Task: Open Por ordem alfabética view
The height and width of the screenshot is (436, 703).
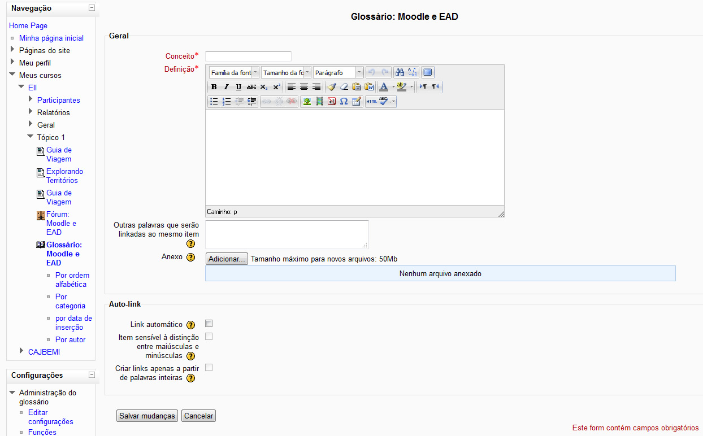Action: (x=72, y=280)
